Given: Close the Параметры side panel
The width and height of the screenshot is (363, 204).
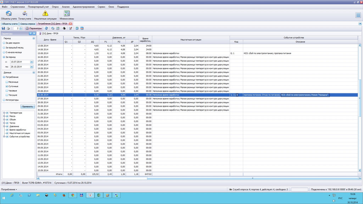Looking at the screenshot, I should pos(34,34).
